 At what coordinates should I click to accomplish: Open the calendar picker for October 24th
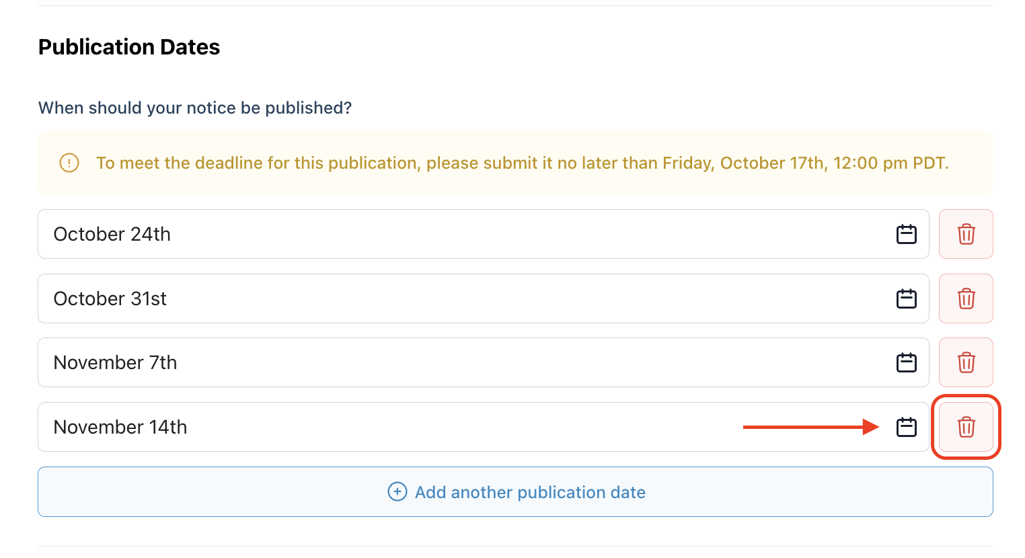[x=906, y=234]
